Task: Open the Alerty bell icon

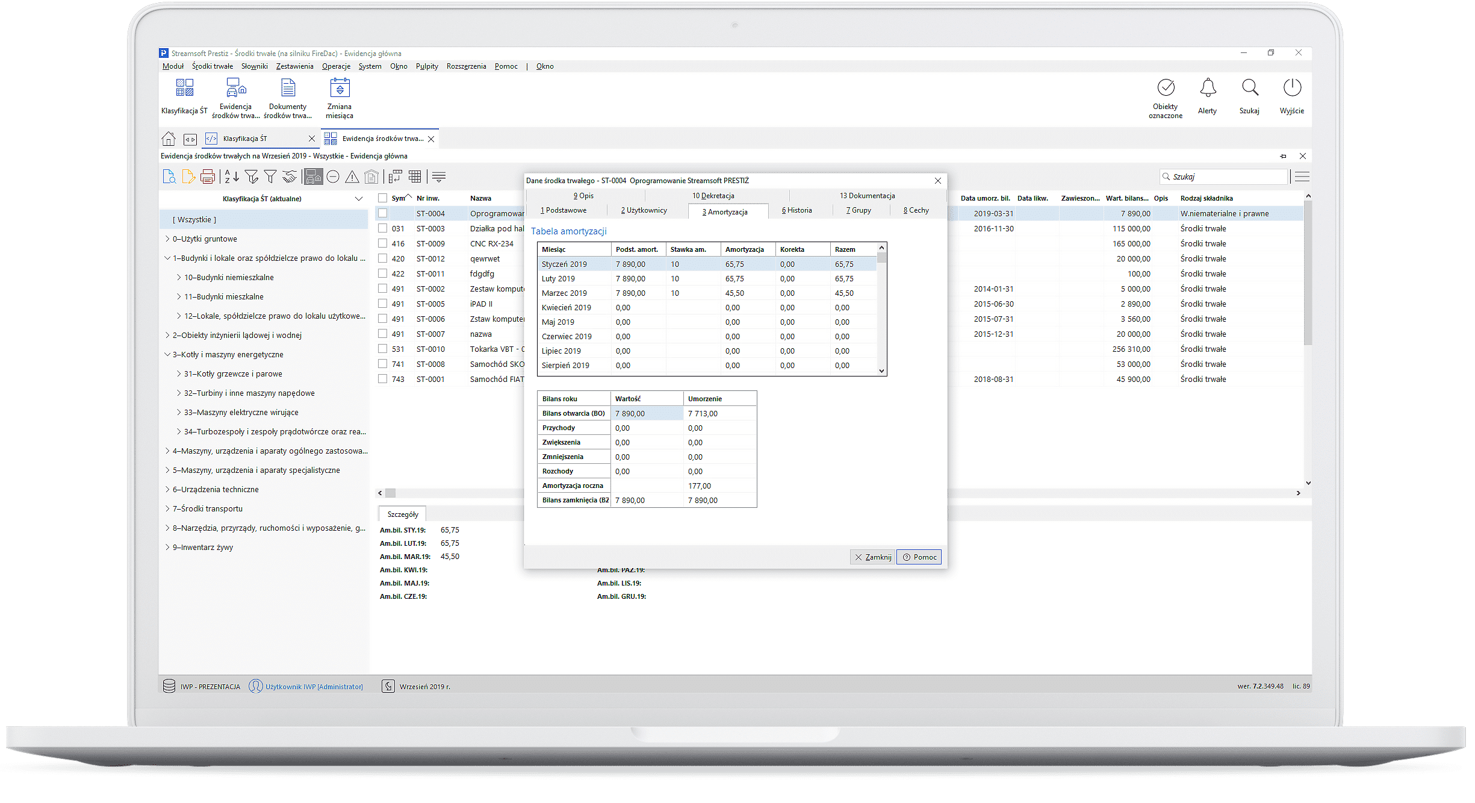Action: tap(1208, 88)
